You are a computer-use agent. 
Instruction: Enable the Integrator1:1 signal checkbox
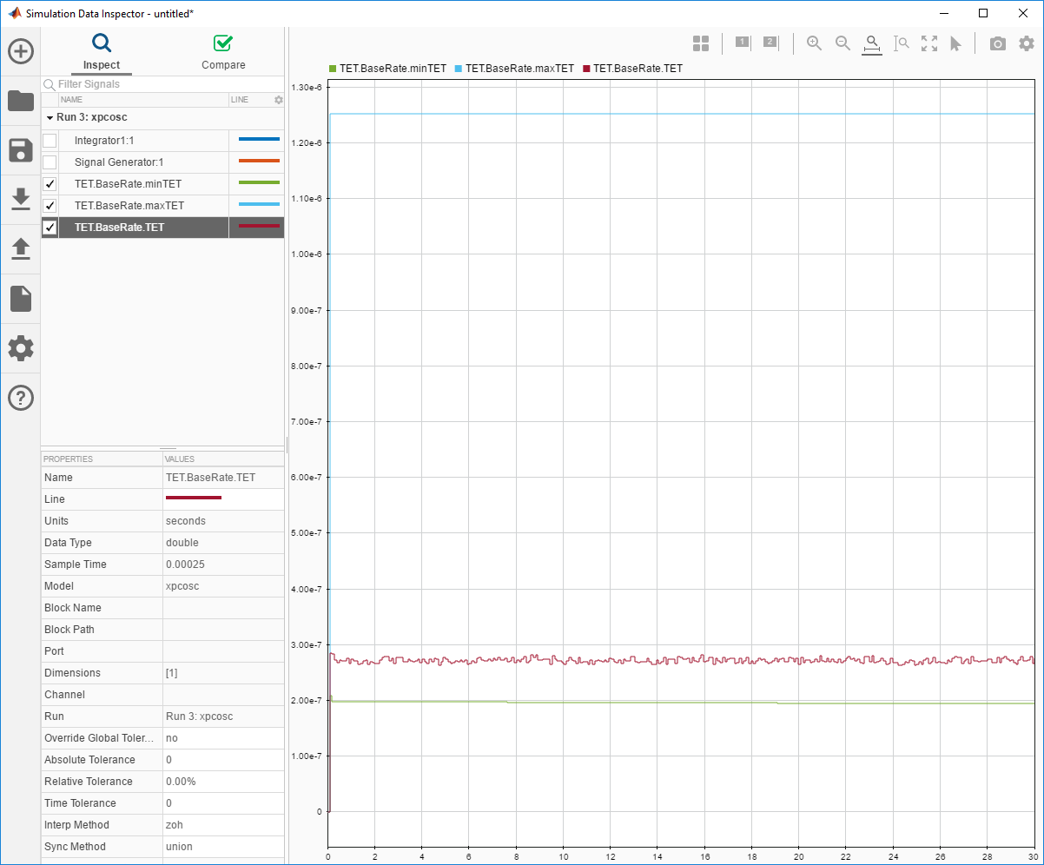pos(50,141)
